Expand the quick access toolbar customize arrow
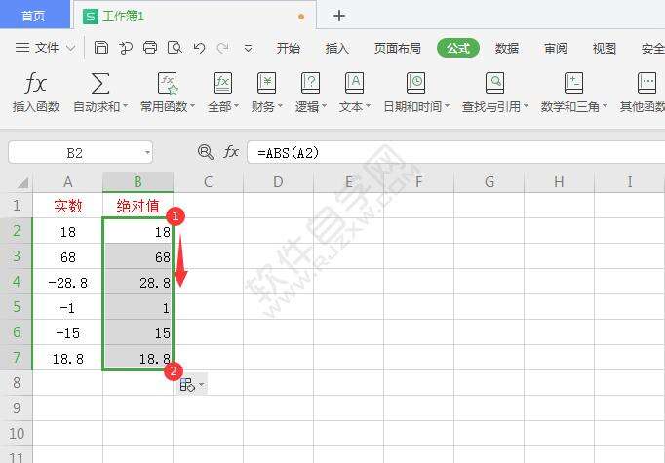The width and height of the screenshot is (665, 463). [x=248, y=48]
